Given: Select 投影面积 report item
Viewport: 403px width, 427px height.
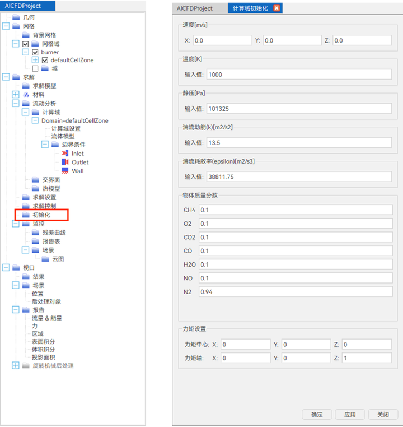Looking at the screenshot, I should tap(44, 358).
